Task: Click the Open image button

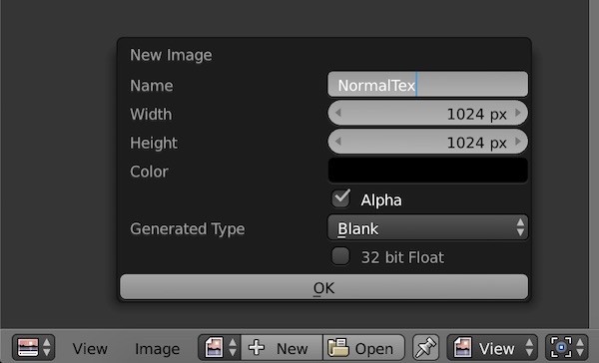Action: [x=363, y=348]
